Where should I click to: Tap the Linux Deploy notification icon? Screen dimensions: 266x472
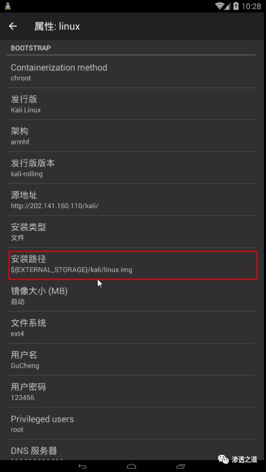point(8,6)
